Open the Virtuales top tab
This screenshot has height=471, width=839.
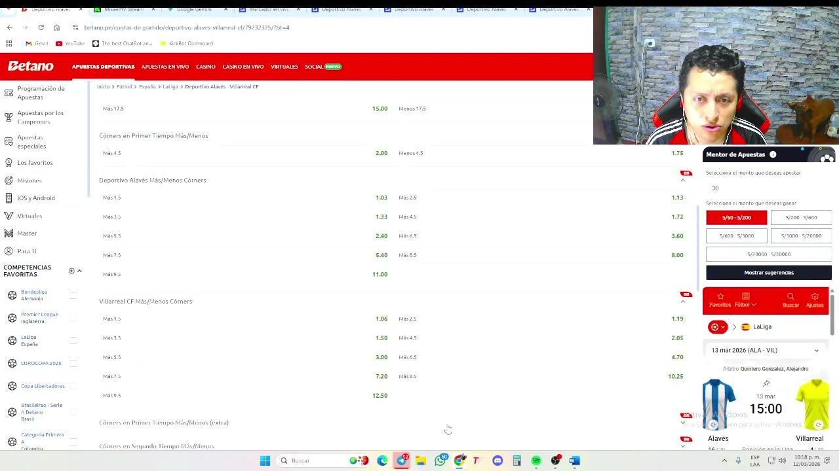[284, 67]
